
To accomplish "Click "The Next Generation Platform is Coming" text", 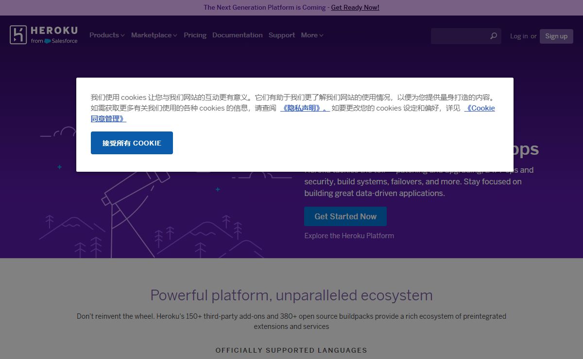I will [265, 7].
